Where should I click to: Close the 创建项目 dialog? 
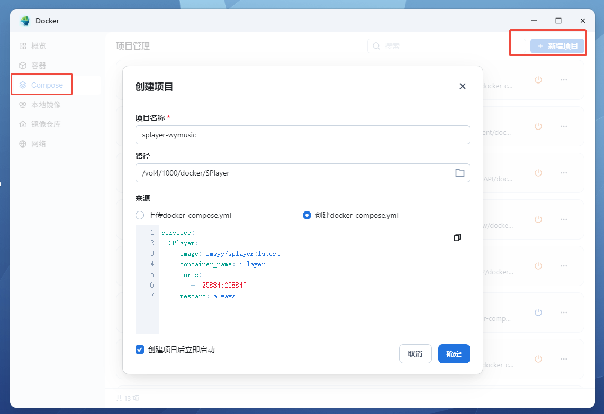tap(462, 86)
